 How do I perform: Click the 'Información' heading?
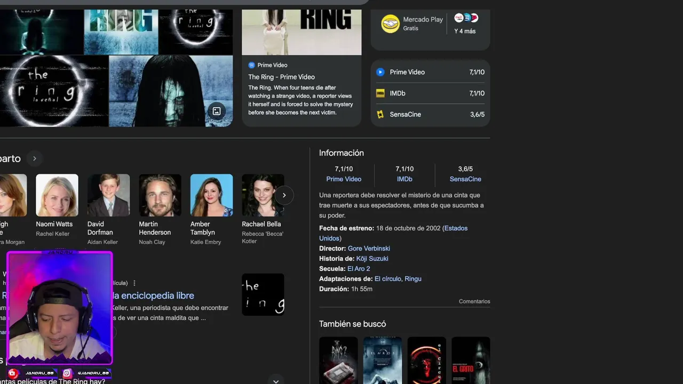pos(341,153)
